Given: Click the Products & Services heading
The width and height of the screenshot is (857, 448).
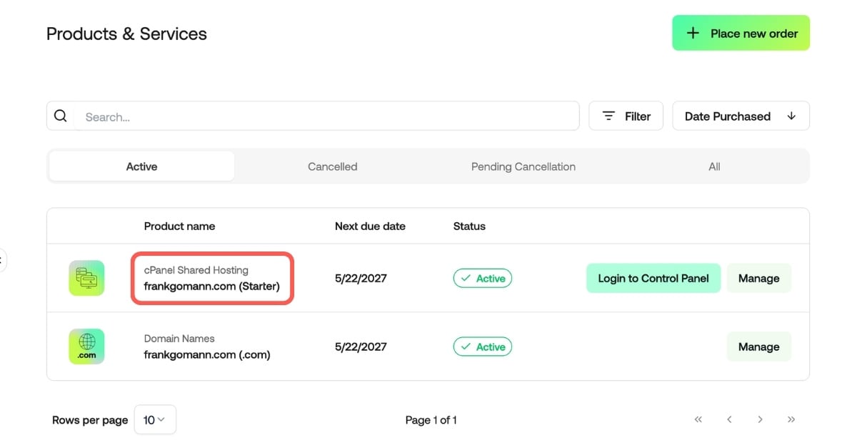Looking at the screenshot, I should pos(126,34).
